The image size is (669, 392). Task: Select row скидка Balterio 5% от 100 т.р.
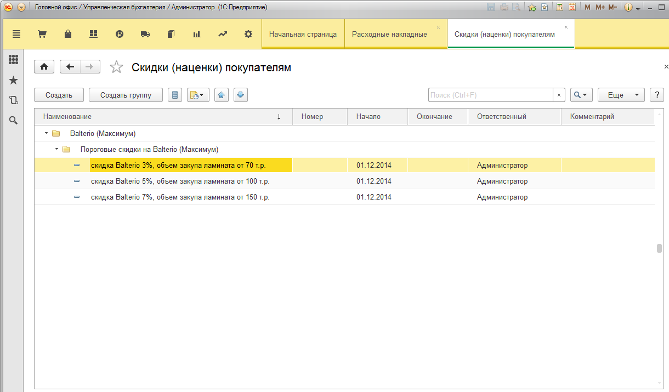tap(344, 181)
